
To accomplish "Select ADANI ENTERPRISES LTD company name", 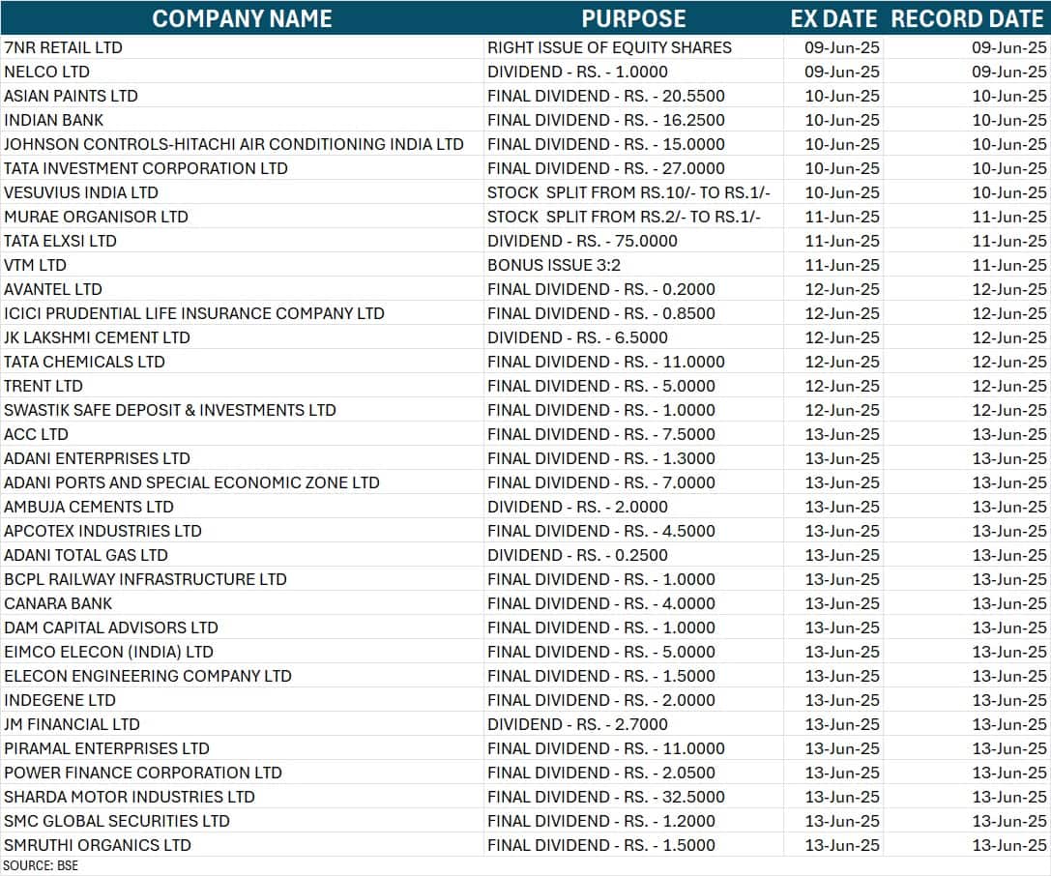I will click(x=98, y=458).
